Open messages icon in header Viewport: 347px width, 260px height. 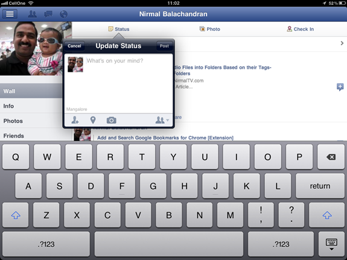click(x=48, y=14)
